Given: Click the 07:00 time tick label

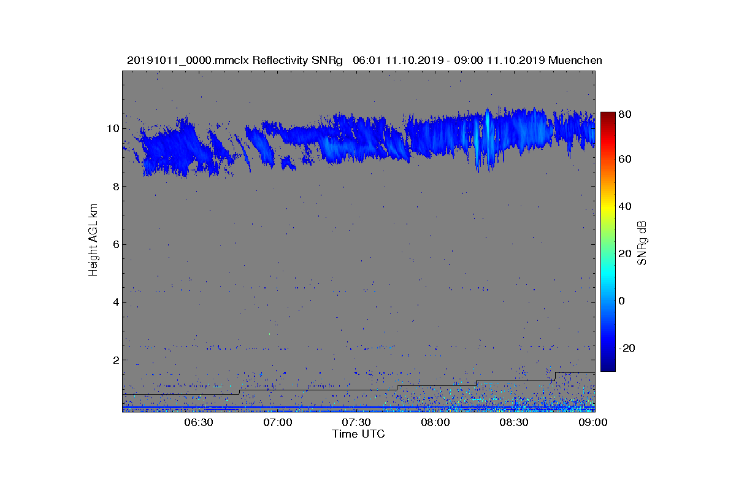Looking at the screenshot, I should [x=278, y=422].
